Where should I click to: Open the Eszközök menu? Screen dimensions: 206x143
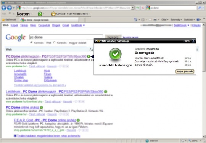(189, 20)
